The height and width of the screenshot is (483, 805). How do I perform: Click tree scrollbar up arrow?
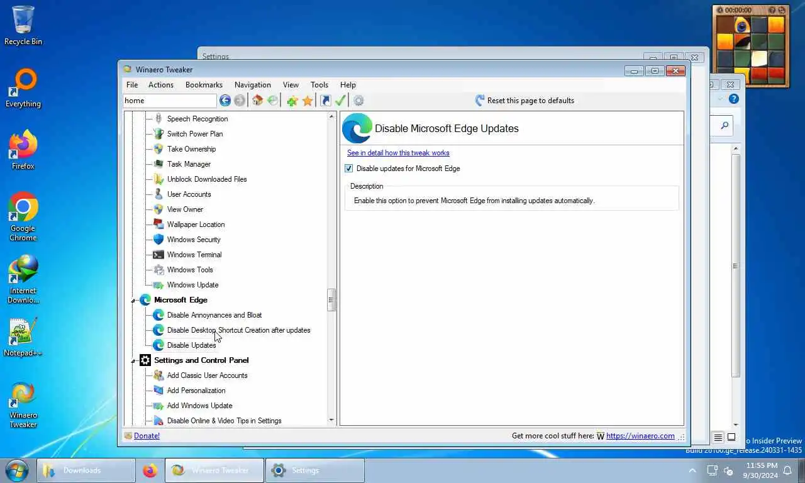(331, 117)
